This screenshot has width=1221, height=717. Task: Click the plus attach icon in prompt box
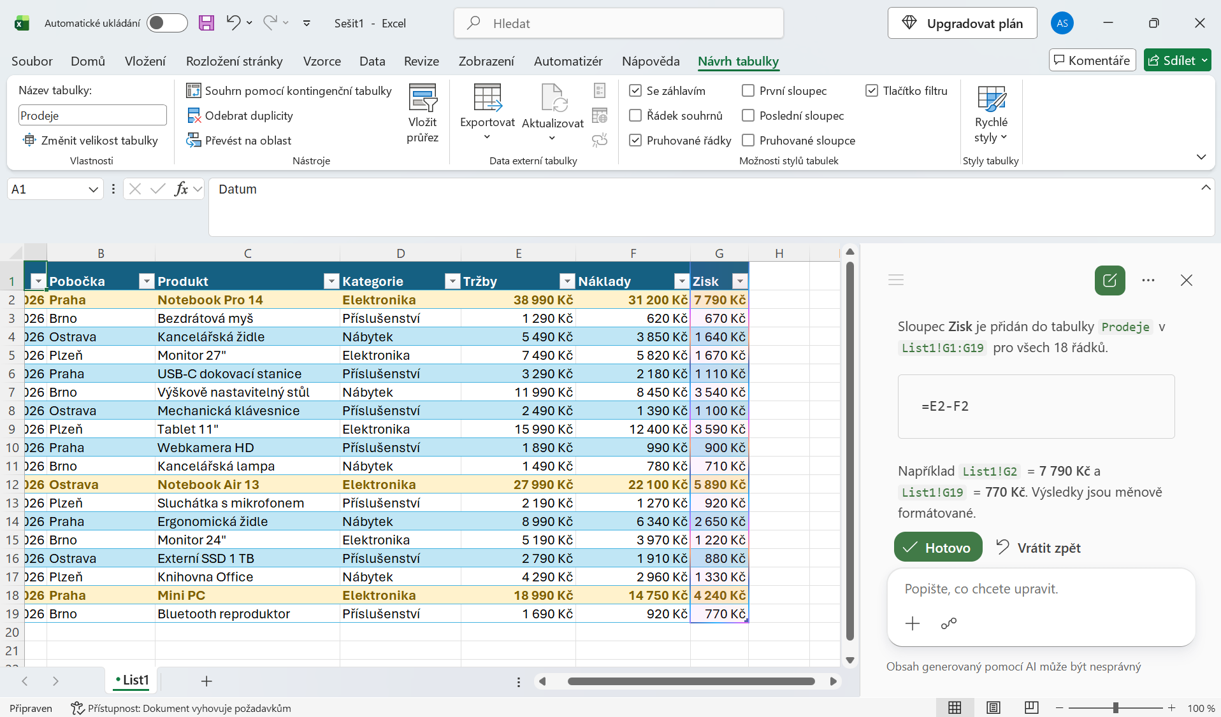(x=913, y=623)
